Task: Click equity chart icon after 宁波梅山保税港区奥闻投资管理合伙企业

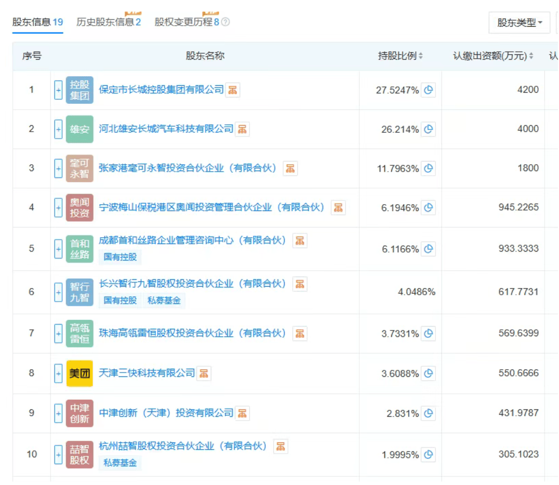Action: click(337, 208)
